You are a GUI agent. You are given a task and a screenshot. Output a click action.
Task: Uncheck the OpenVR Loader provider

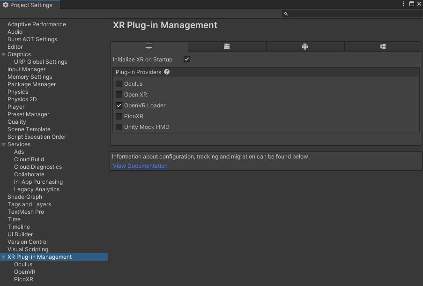click(119, 105)
